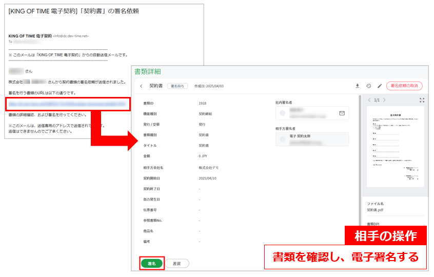Image resolution: width=434 pixels, height=277 pixels.
Task: Open the history clock icon
Action: tap(368, 86)
